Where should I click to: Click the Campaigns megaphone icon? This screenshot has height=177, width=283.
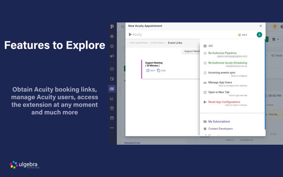pyautogui.click(x=112, y=56)
